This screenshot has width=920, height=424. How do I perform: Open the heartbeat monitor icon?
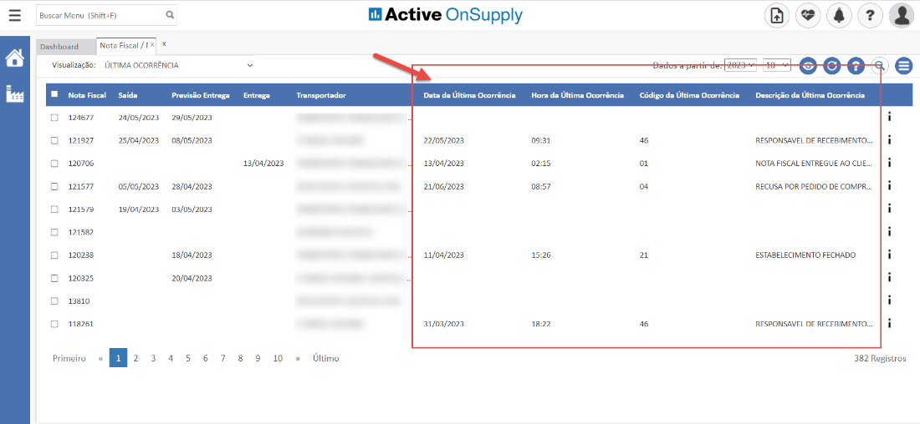807,15
